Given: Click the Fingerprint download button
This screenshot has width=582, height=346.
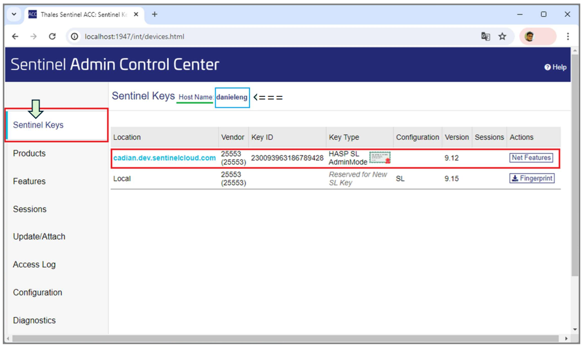Looking at the screenshot, I should click(x=532, y=179).
